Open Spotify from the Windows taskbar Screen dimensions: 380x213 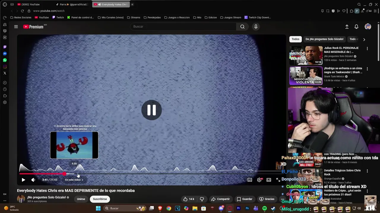265,208
